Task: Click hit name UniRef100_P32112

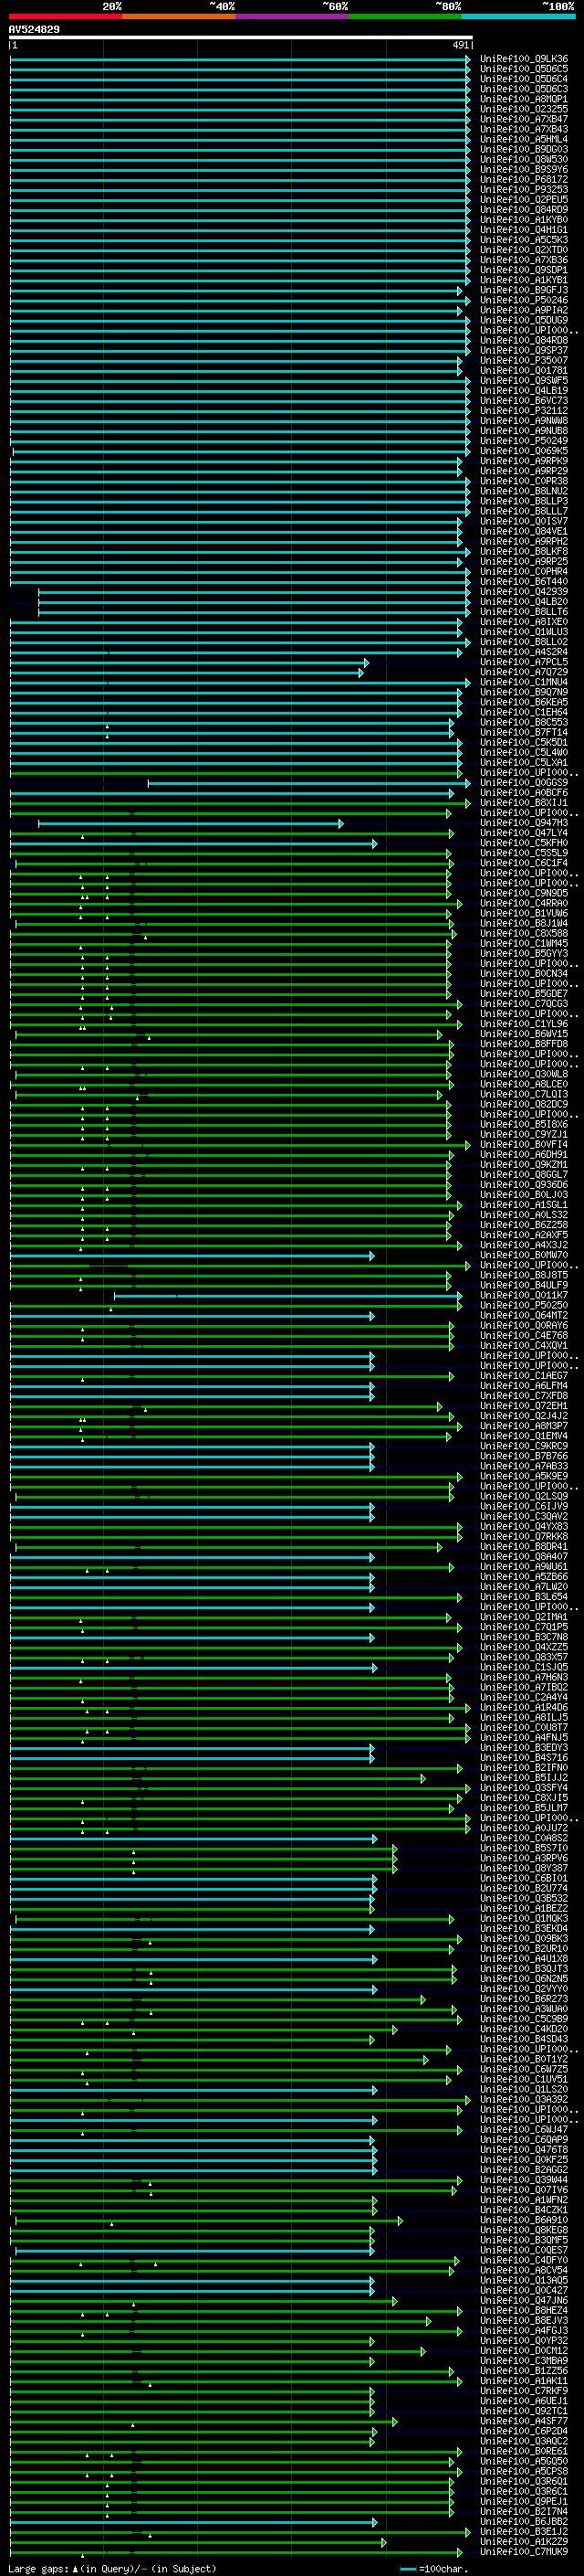Action: (524, 411)
